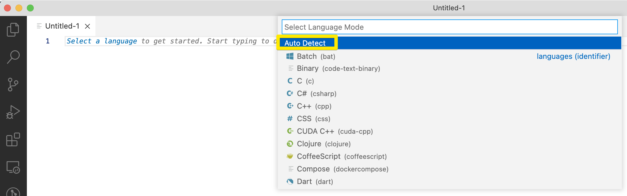
Task: Select Auto Detect language mode
Action: [305, 43]
